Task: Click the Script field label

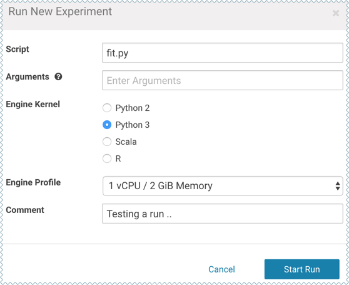Action: tap(18, 49)
